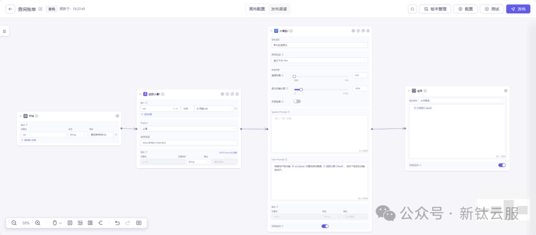Zoom in the canvas
The image size is (536, 235).
(38, 223)
